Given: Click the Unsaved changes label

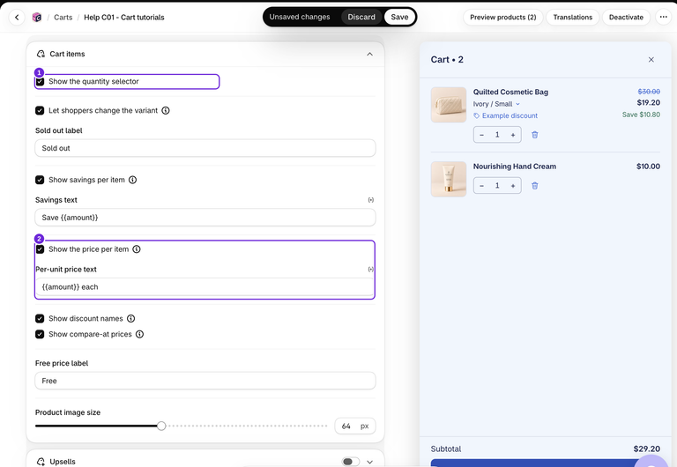Looking at the screenshot, I should (x=300, y=17).
